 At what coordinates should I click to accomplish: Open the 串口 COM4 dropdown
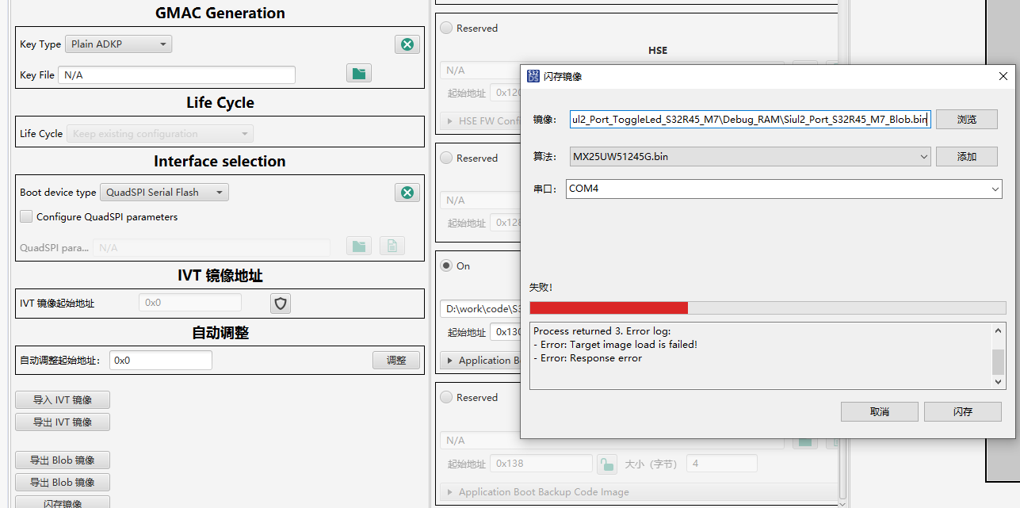[x=783, y=189]
